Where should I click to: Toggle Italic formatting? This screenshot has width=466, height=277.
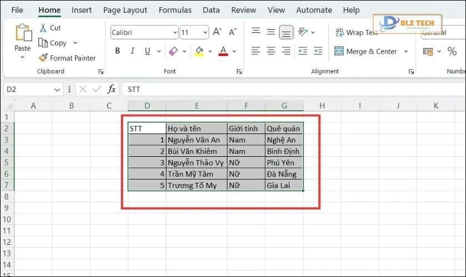[x=133, y=52]
